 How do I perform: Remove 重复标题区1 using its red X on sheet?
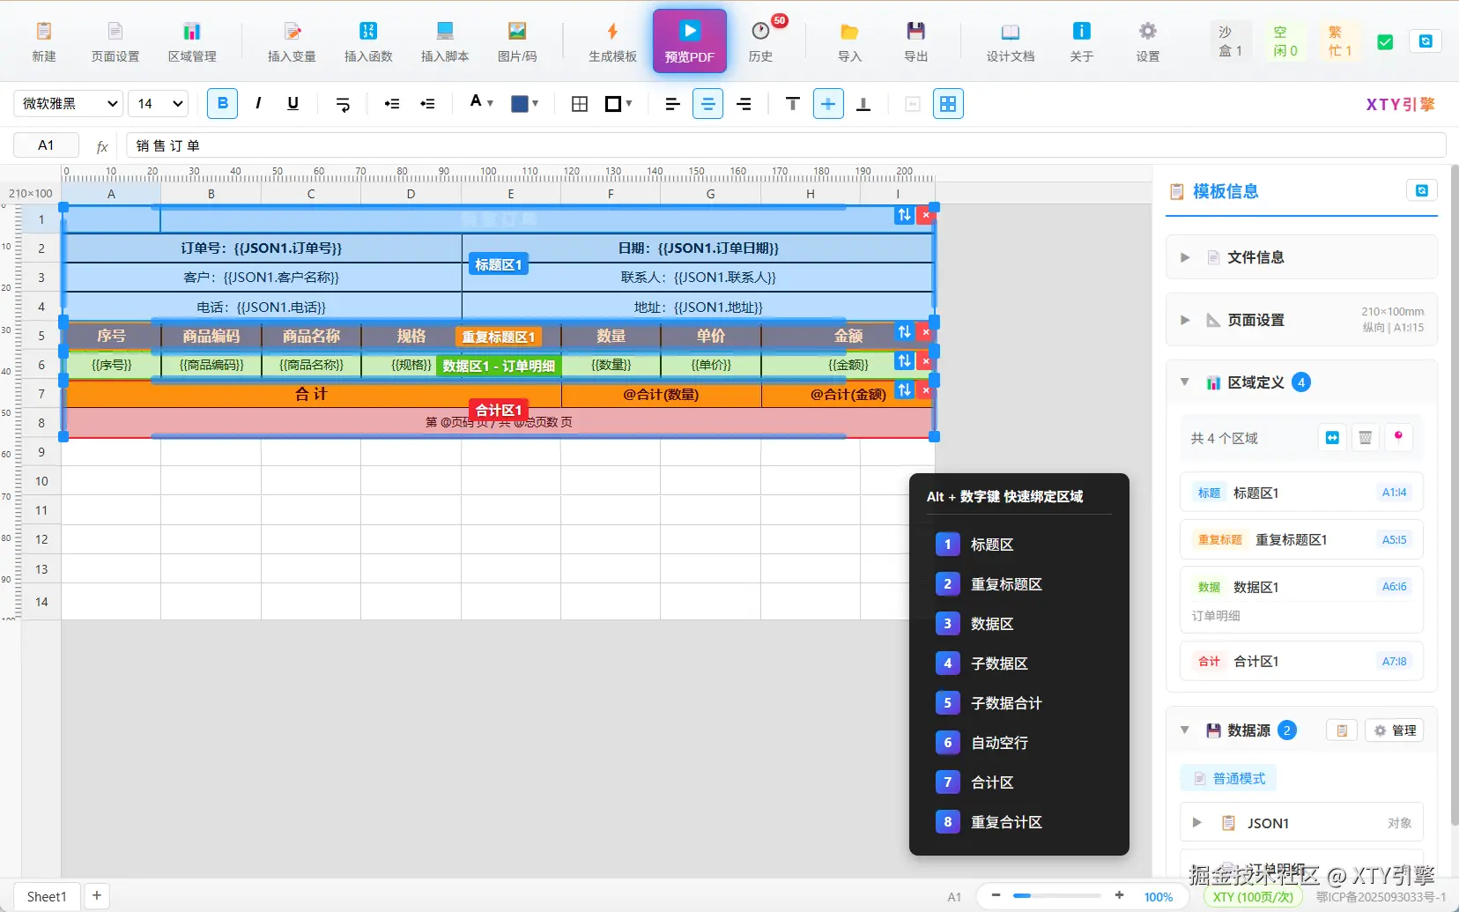coord(925,332)
